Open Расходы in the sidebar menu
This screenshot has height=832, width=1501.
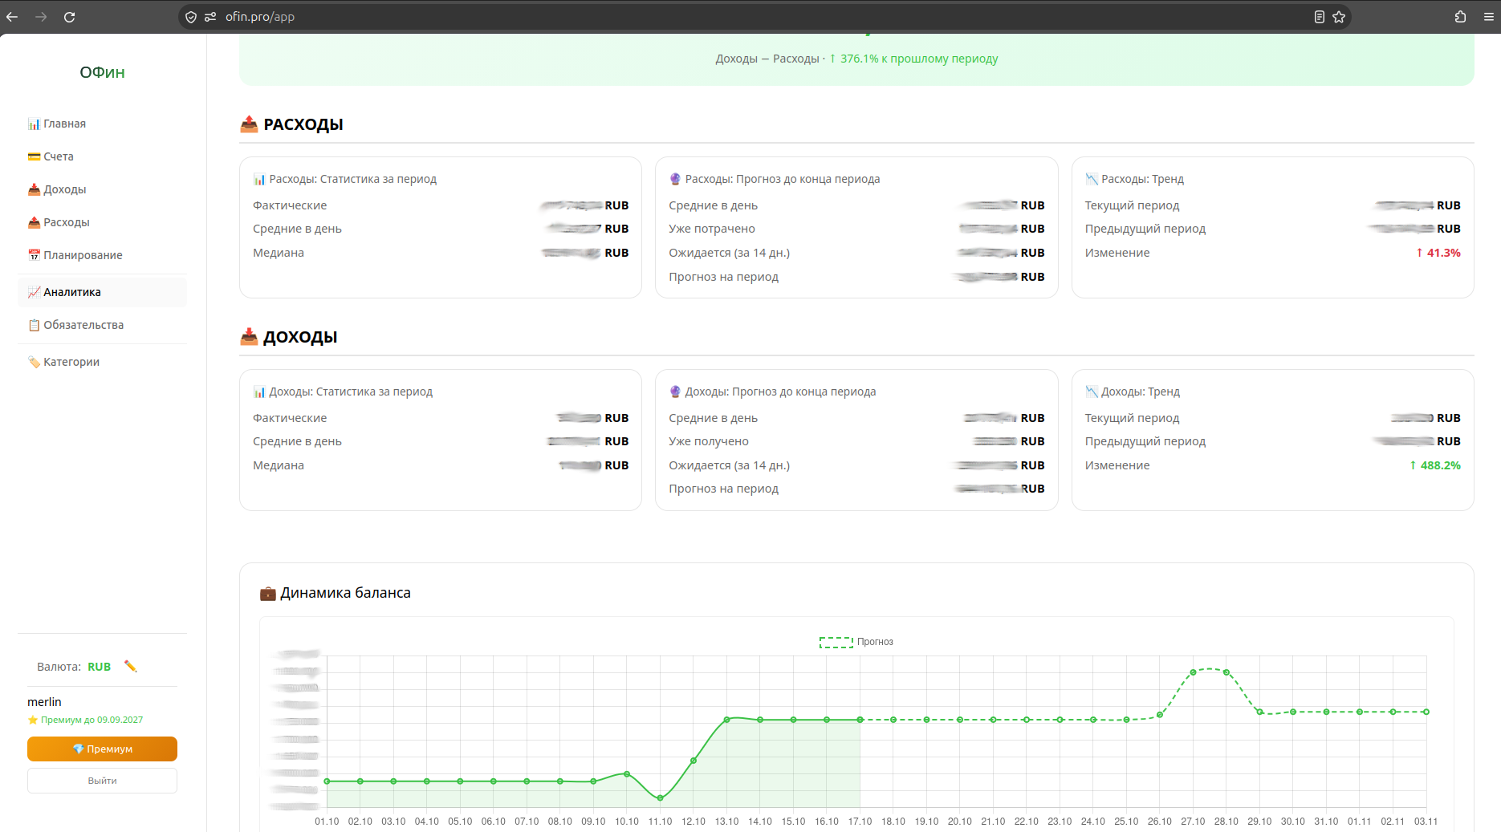(x=102, y=222)
